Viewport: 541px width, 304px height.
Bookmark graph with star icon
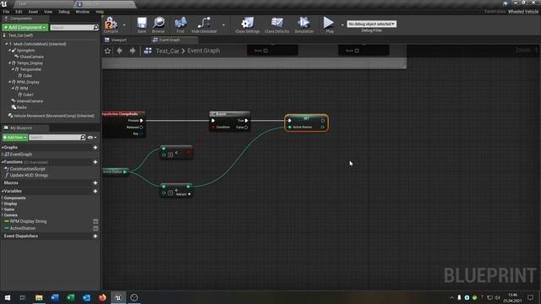click(x=107, y=51)
